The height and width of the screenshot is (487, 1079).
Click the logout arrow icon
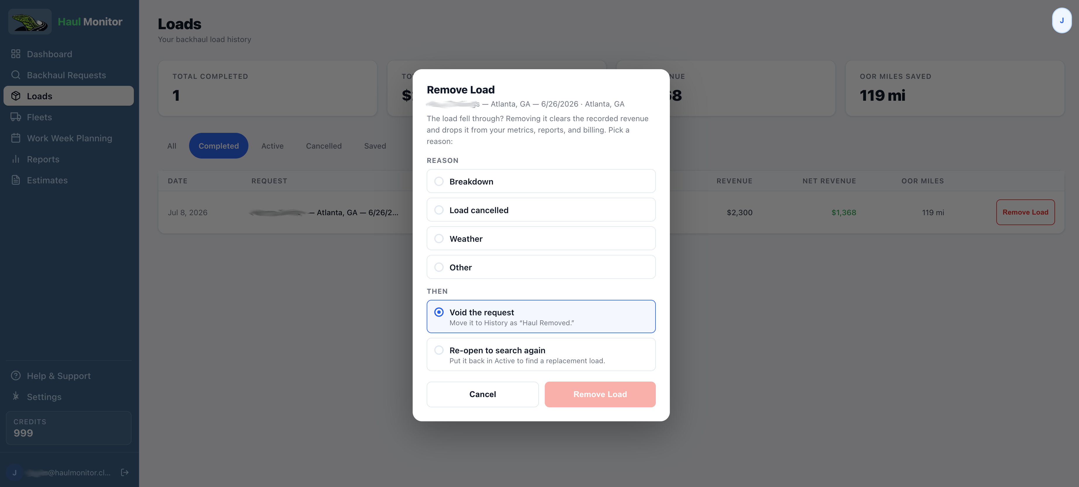124,472
